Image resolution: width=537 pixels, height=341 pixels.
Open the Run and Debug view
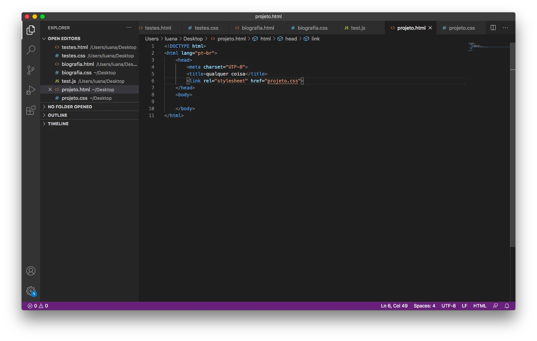point(31,90)
